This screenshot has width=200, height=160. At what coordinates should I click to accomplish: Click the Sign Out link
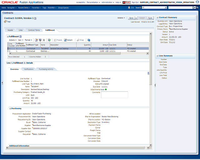pyautogui.click(x=135, y=2)
